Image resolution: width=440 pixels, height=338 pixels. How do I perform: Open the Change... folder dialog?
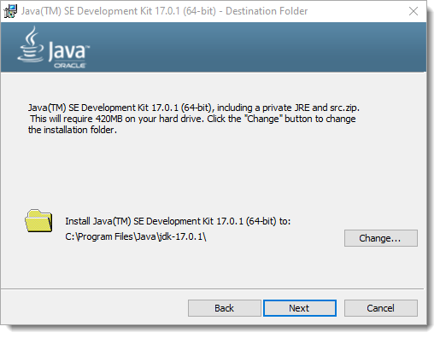(x=381, y=238)
